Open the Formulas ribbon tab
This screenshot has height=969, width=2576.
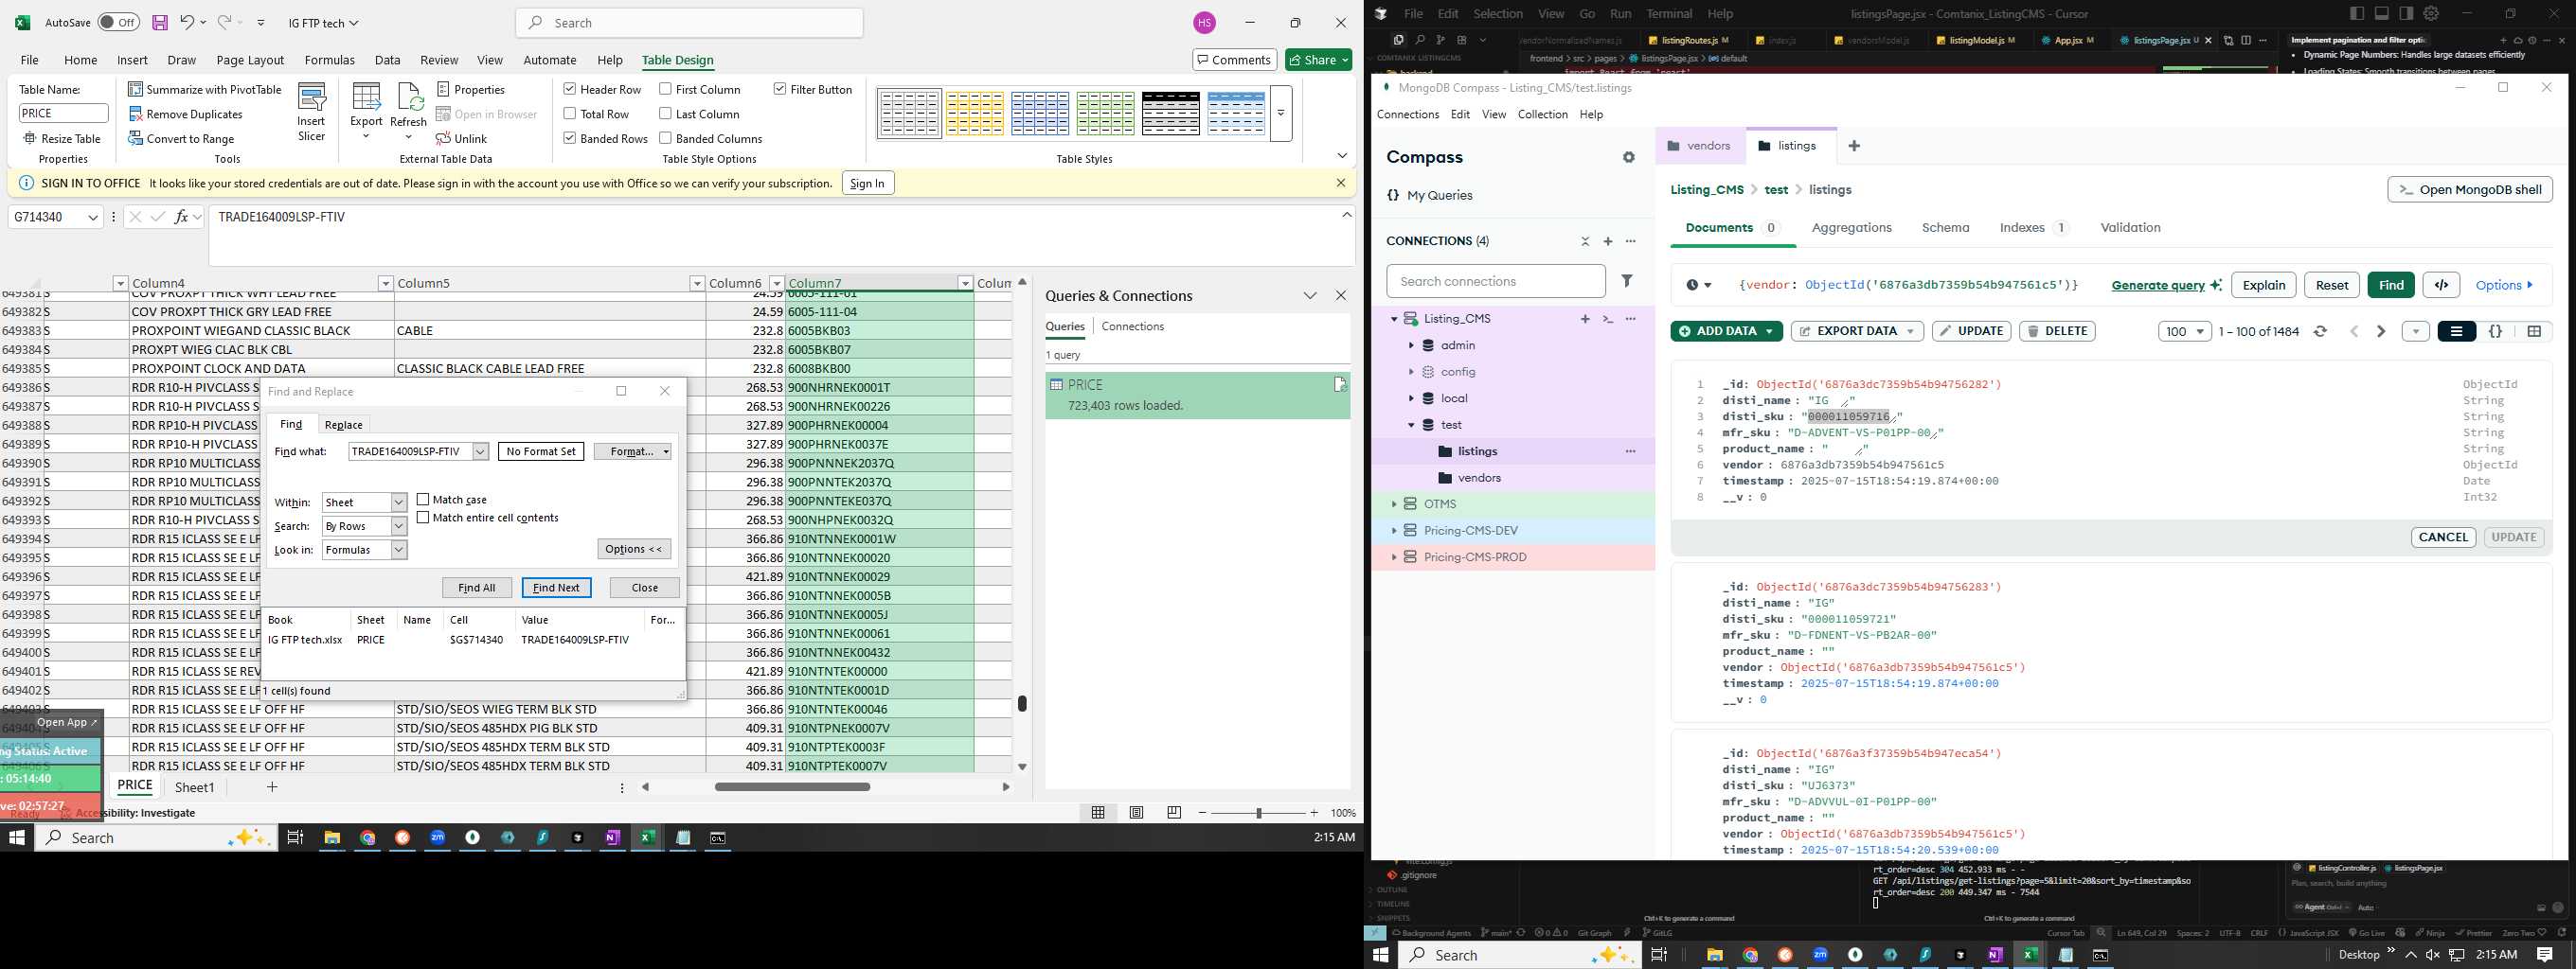point(329,60)
